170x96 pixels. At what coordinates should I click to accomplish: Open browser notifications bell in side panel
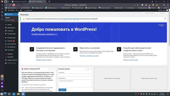tap(2, 5)
